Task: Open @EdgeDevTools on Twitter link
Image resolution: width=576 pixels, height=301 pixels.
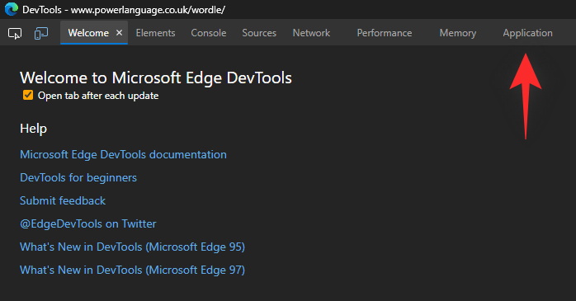Action: [x=87, y=223]
